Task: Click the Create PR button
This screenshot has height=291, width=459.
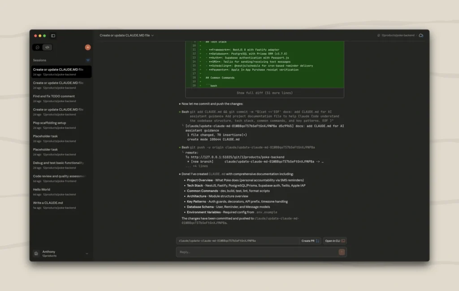Action: click(309, 241)
